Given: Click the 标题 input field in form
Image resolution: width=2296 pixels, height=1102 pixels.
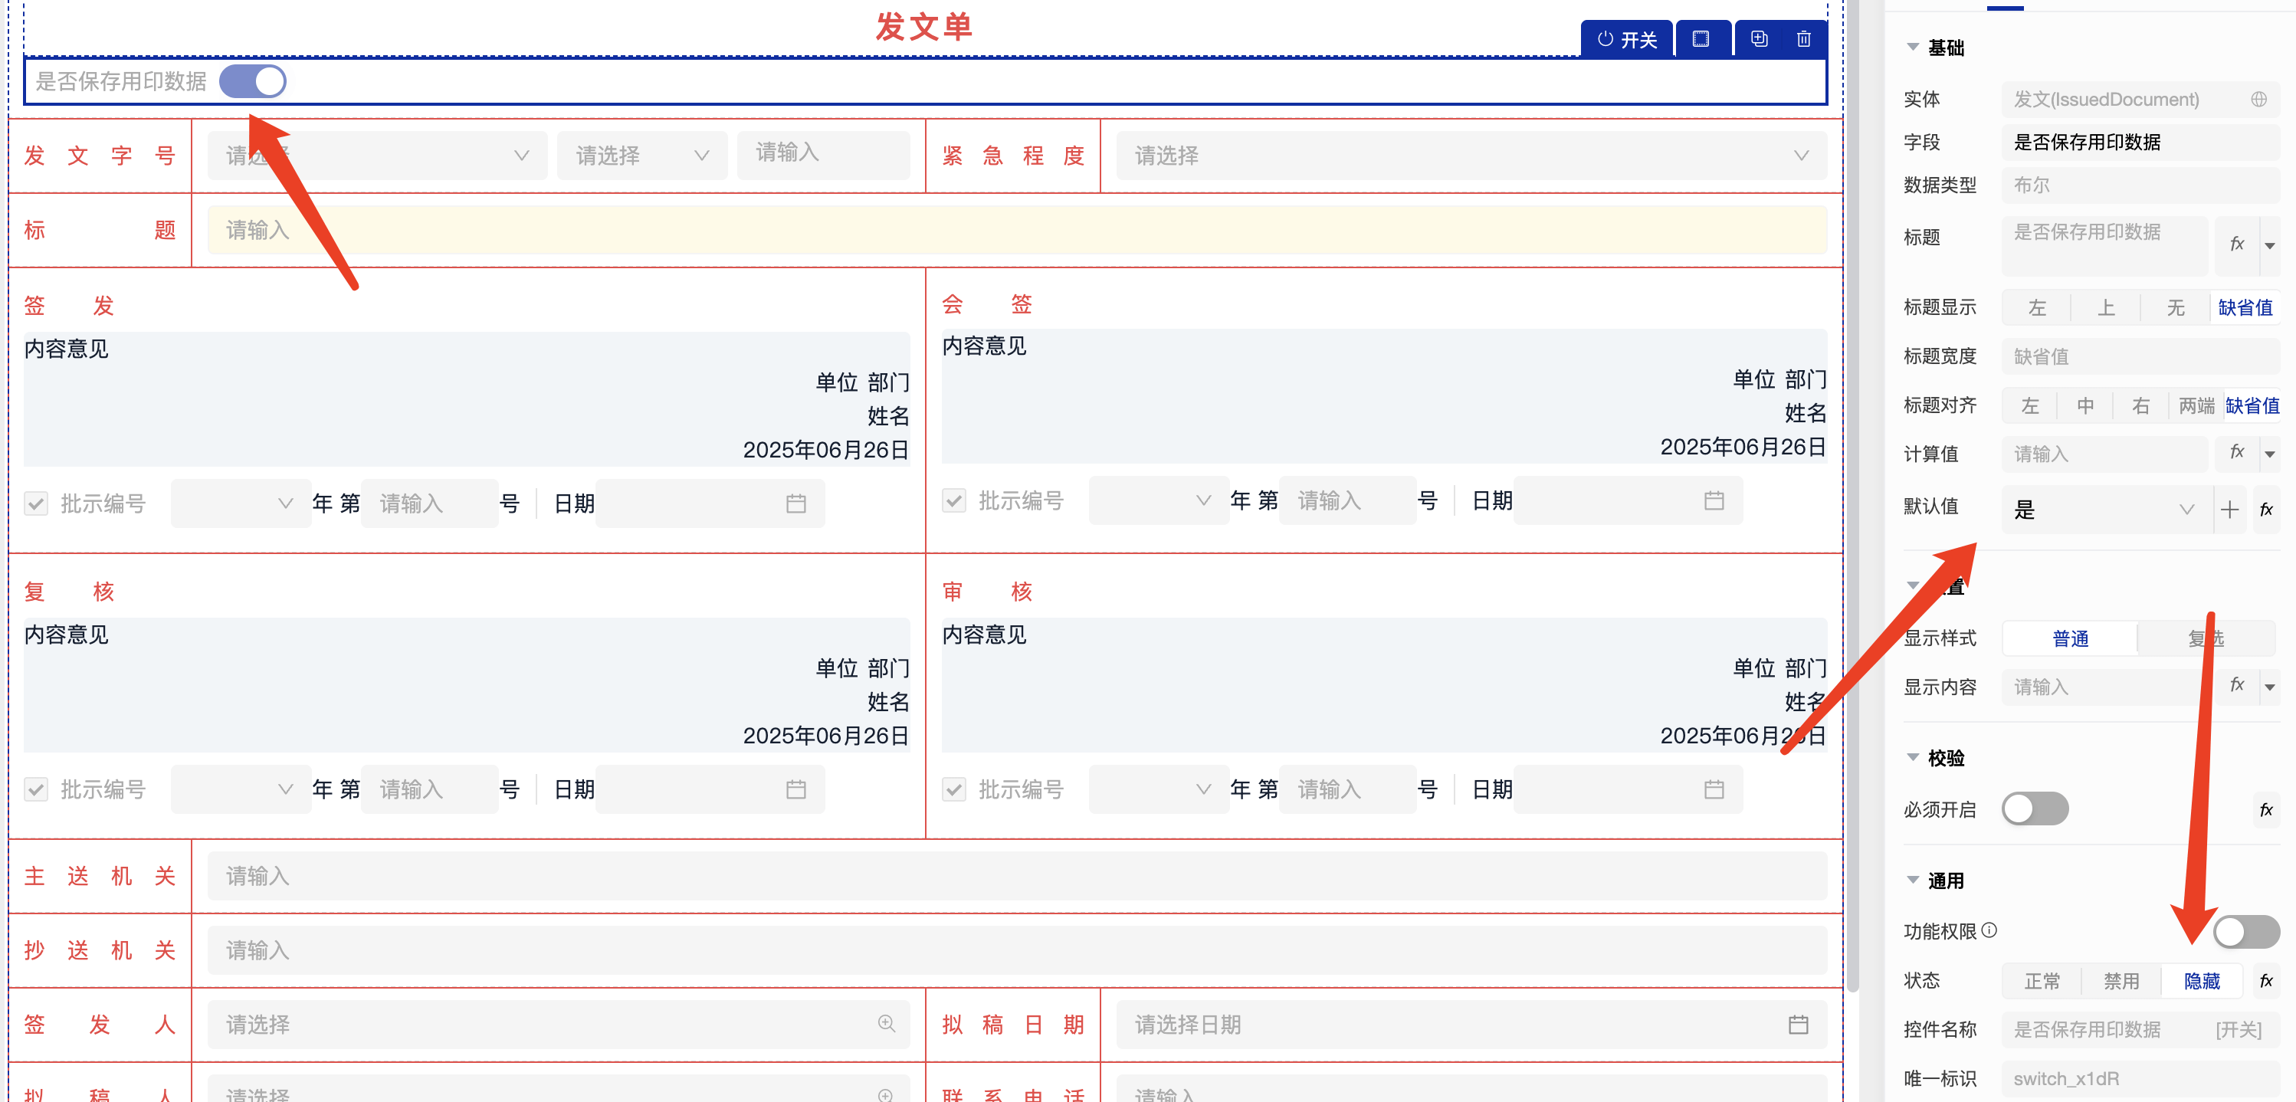Looking at the screenshot, I should (x=1016, y=230).
